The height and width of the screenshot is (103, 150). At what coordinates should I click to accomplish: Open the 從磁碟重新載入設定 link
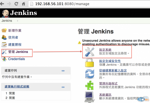[113, 70]
